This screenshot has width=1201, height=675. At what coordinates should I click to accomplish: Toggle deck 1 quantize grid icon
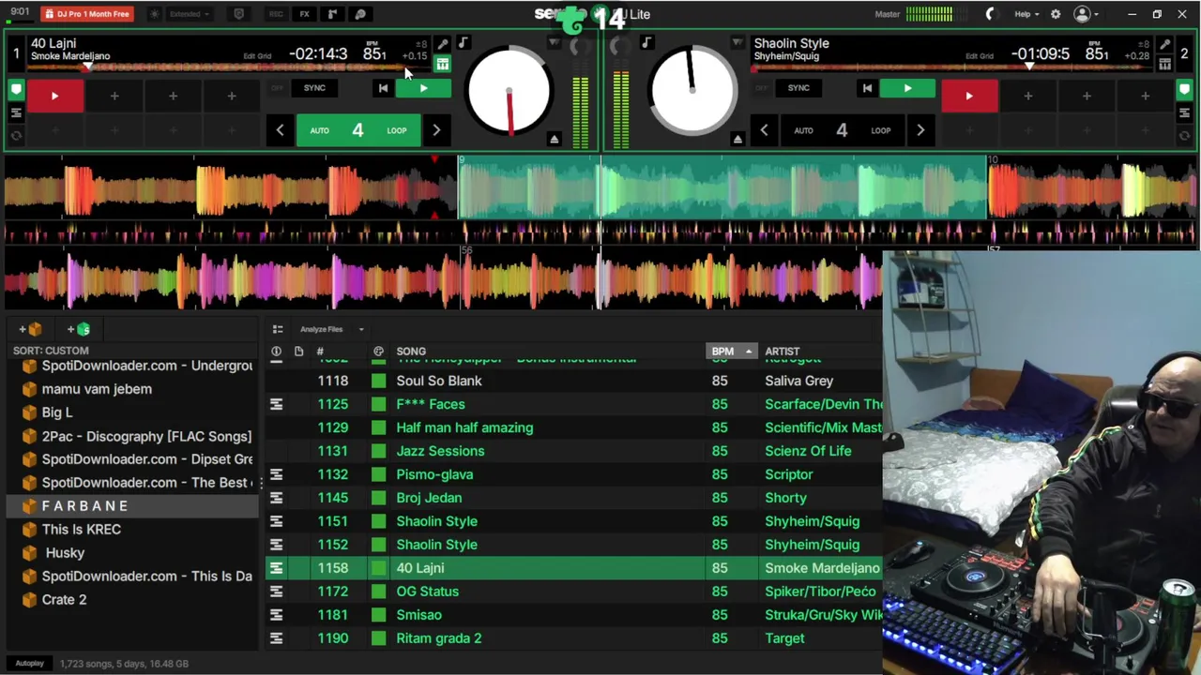tap(442, 65)
